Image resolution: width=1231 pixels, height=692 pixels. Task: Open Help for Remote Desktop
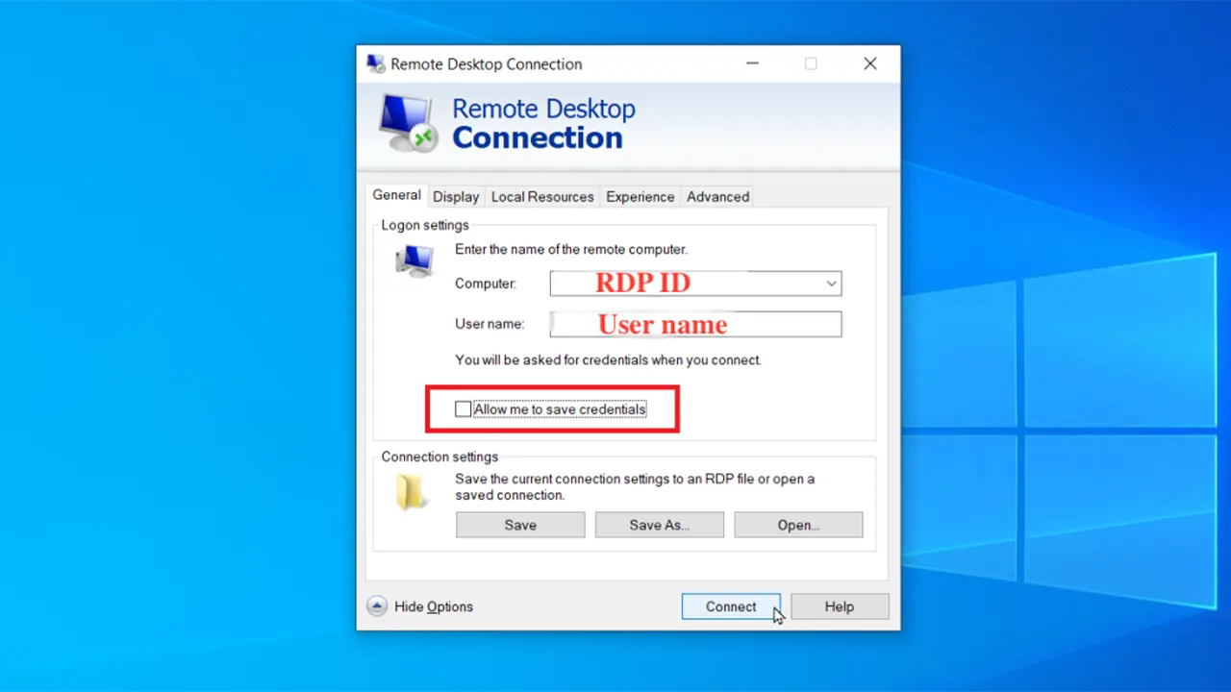839,606
